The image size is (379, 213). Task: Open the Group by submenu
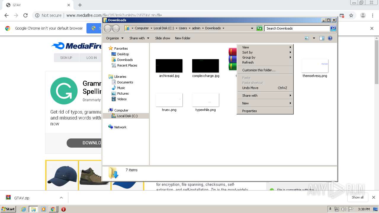click(x=265, y=57)
